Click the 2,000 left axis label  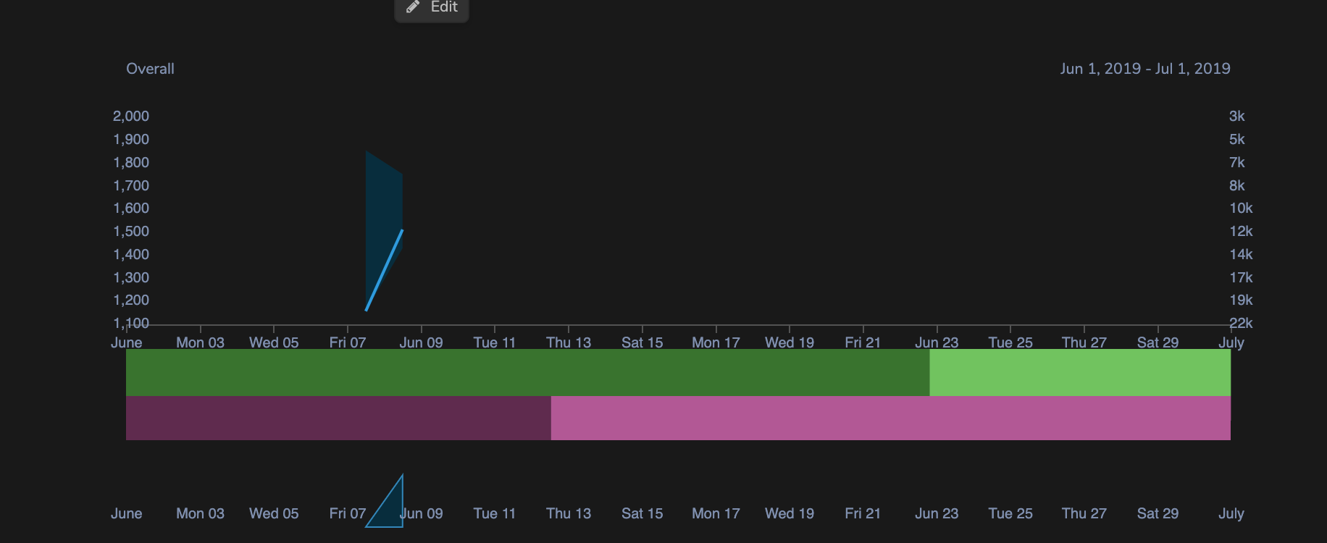pyautogui.click(x=131, y=116)
